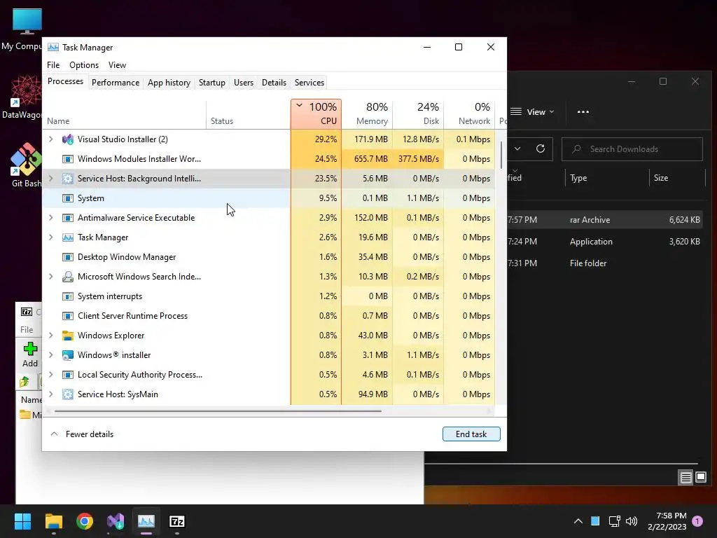Switch to the Performance tab
This screenshot has width=717, height=538.
pyautogui.click(x=116, y=83)
